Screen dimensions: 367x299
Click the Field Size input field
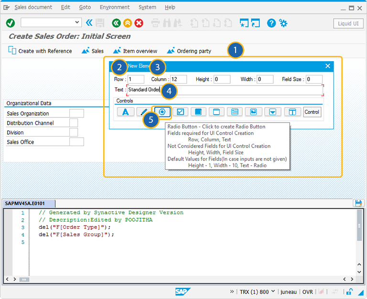click(314, 79)
